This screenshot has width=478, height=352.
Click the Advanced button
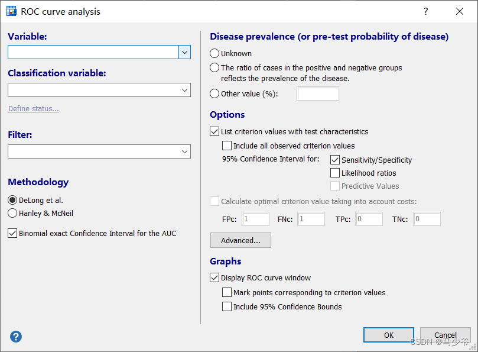[240, 240]
